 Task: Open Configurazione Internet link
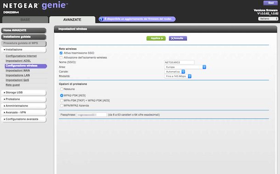click(21, 56)
